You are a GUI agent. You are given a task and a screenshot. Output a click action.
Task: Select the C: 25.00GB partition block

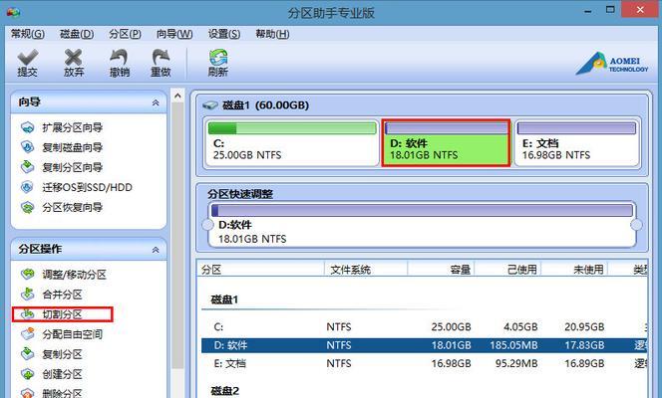point(292,142)
